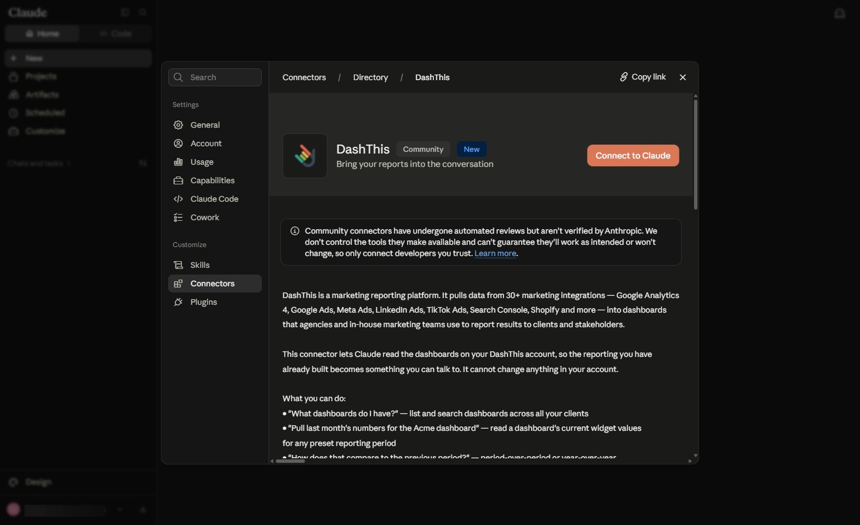Click the tagline 'Bring your reports into the conversation'
This screenshot has height=525, width=860.
click(415, 164)
